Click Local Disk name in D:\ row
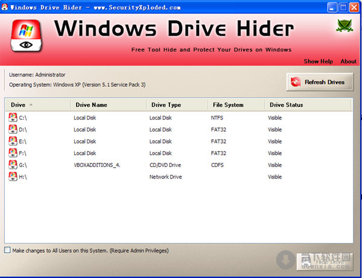The height and width of the screenshot is (278, 362). point(84,130)
